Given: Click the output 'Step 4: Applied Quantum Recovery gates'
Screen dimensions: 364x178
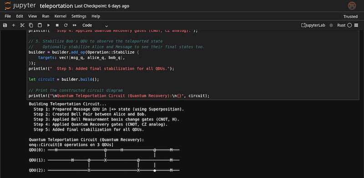Looking at the screenshot, I should [101, 124].
